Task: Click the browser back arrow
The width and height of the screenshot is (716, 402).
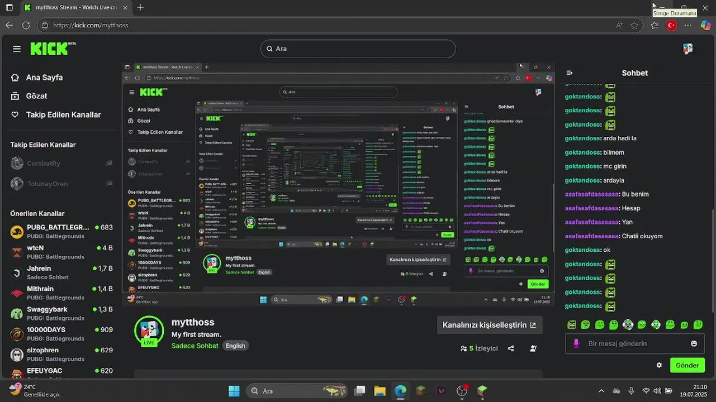Action: [9, 25]
